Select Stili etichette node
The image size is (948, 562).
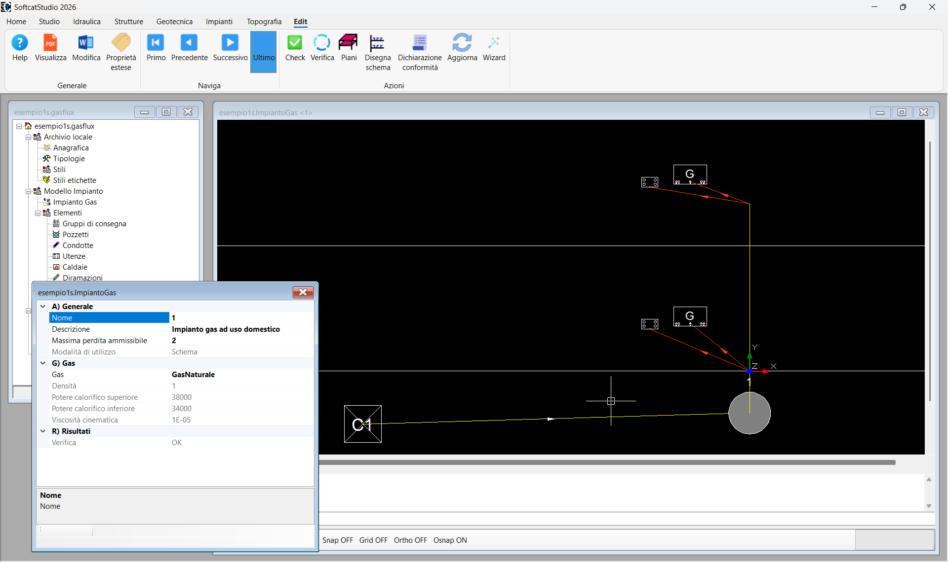[74, 180]
